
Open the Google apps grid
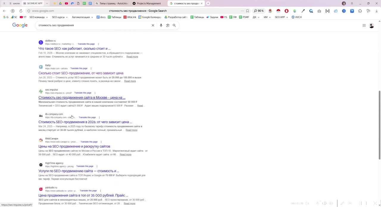(364, 26)
